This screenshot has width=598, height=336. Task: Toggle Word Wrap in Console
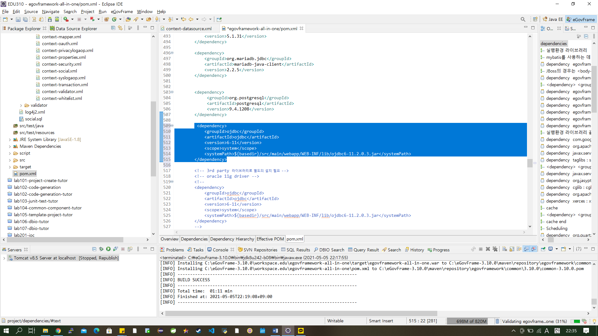point(519,249)
